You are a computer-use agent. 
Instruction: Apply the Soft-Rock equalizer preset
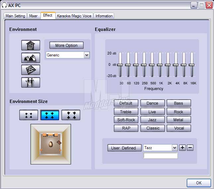pyautogui.click(x=126, y=120)
